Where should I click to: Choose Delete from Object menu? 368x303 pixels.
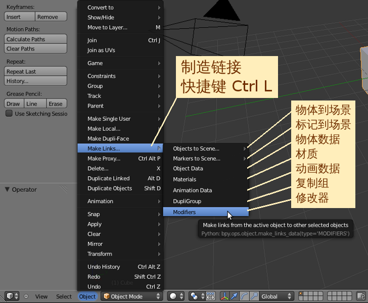point(120,168)
